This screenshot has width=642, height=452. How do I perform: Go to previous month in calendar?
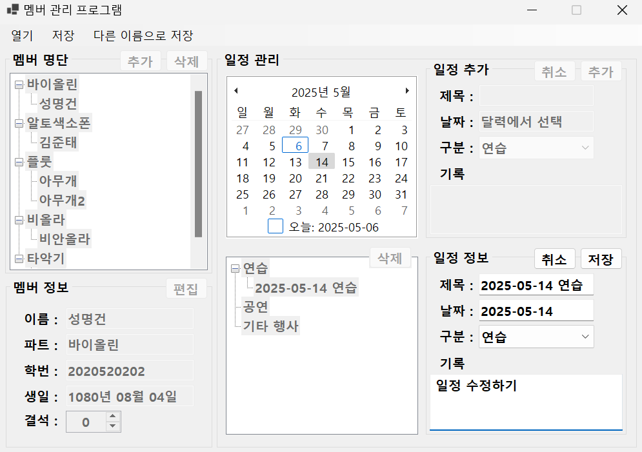236,91
